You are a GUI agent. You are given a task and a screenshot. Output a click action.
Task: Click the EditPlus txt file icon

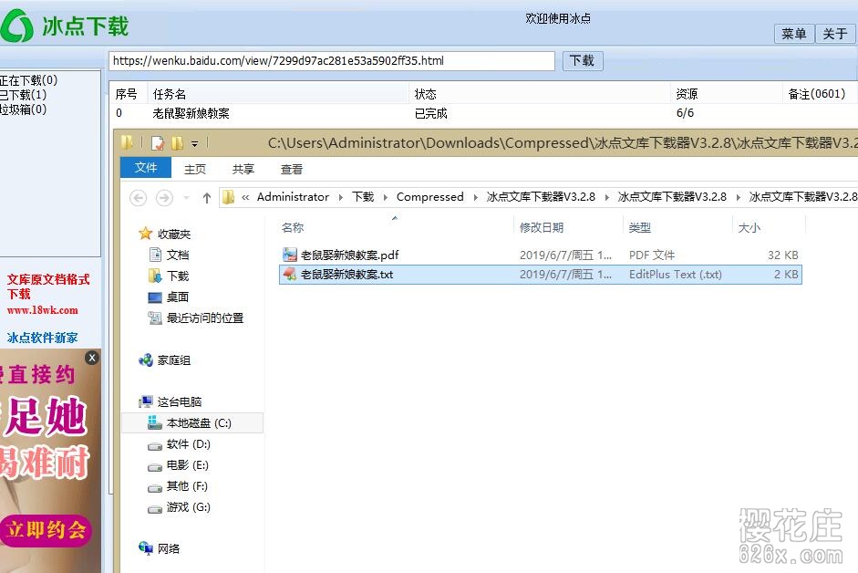tap(289, 274)
